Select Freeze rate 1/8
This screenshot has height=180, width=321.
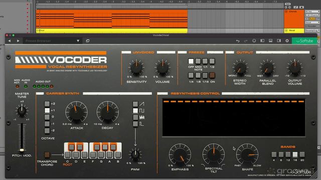coord(198,75)
